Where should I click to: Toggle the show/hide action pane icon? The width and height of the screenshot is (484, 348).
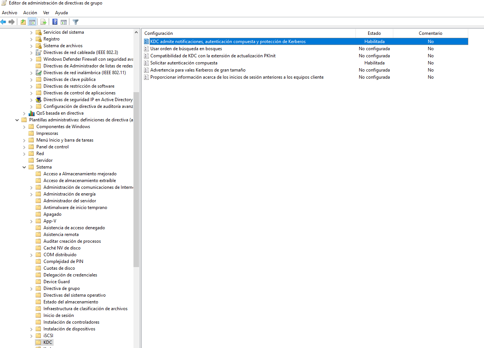(x=64, y=22)
